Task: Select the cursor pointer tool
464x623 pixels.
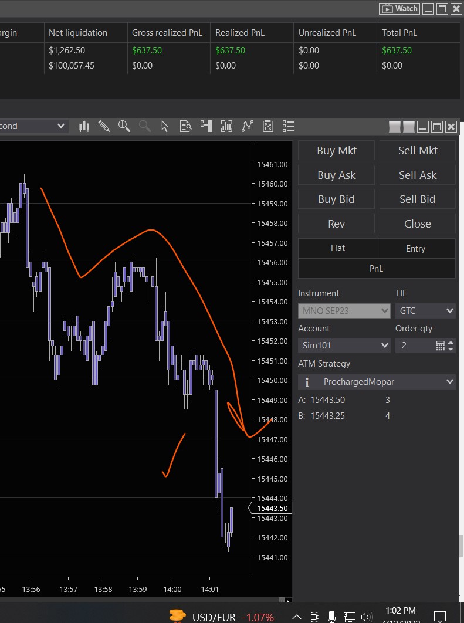Action: [x=165, y=126]
